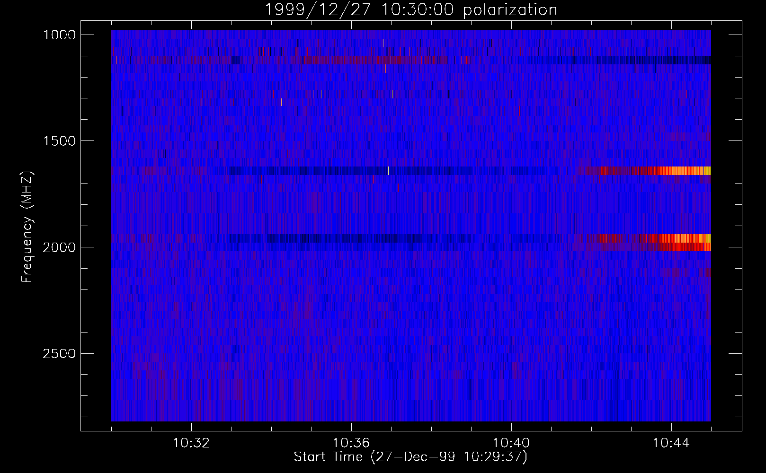Viewport: 766px width, 473px height.
Task: Click the 10:44 time tick label
Action: [671, 443]
